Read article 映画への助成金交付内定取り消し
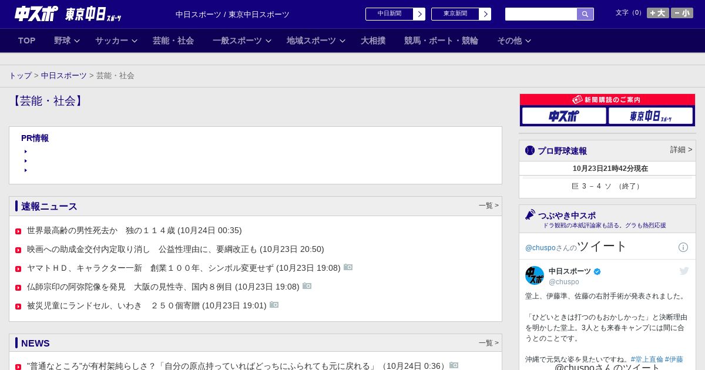Screen dimensions: 705x370 (x=176, y=250)
